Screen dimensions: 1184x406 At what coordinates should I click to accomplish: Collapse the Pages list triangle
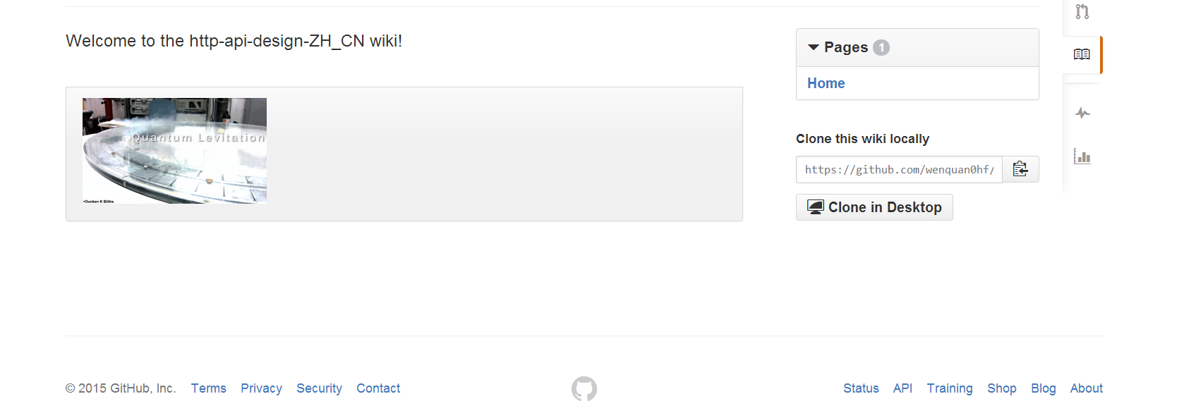[x=814, y=47]
